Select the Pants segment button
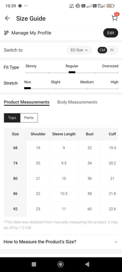122x272 pixels. point(29,118)
